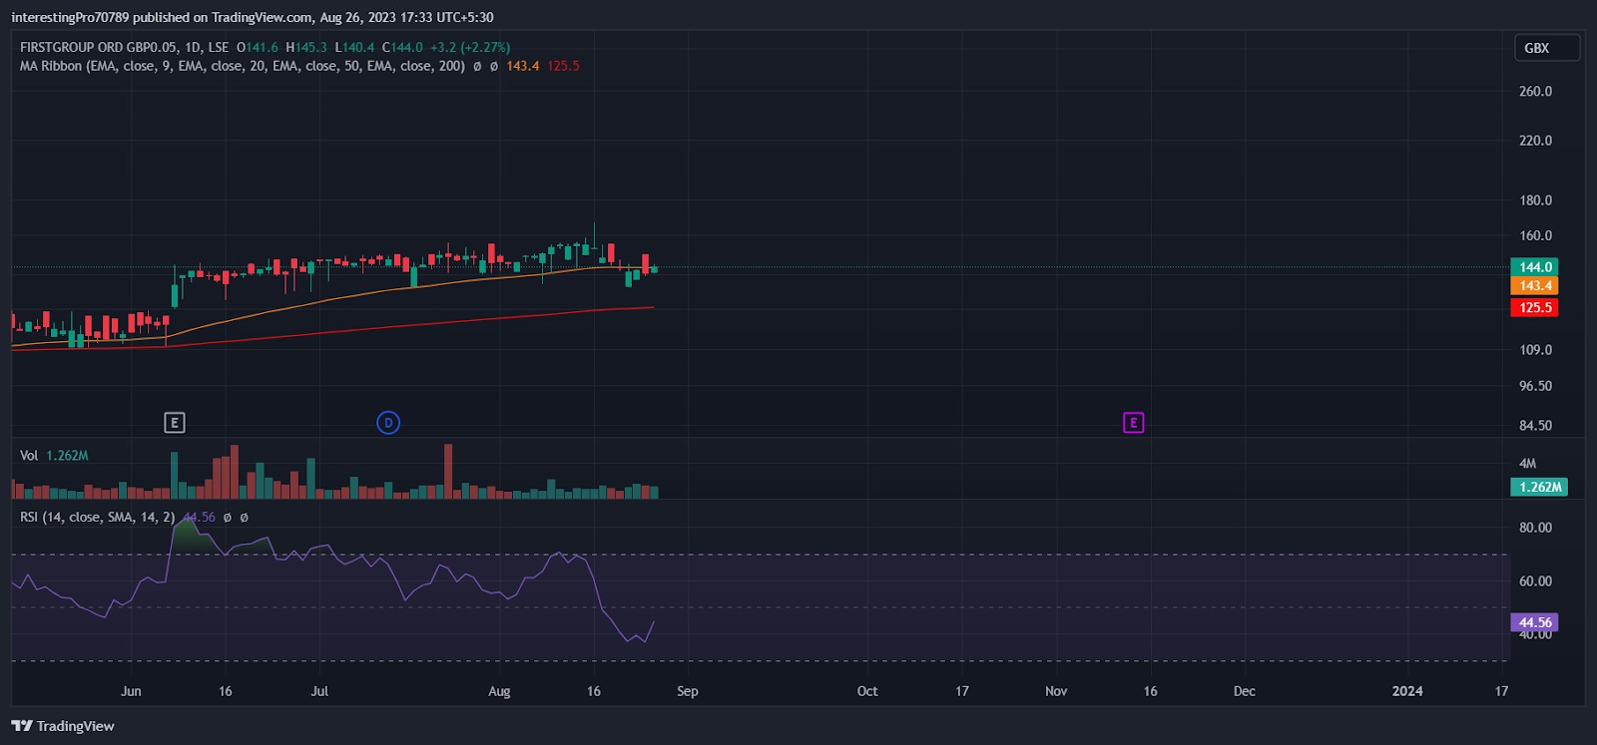The image size is (1597, 745).
Task: Click the Jun label on time axis
Action: pyautogui.click(x=131, y=691)
